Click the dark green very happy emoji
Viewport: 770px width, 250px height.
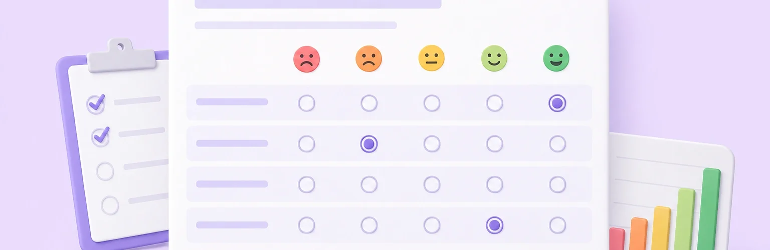click(x=556, y=58)
